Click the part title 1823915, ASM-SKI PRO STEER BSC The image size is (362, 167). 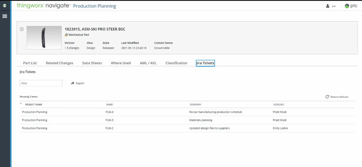tap(95, 29)
